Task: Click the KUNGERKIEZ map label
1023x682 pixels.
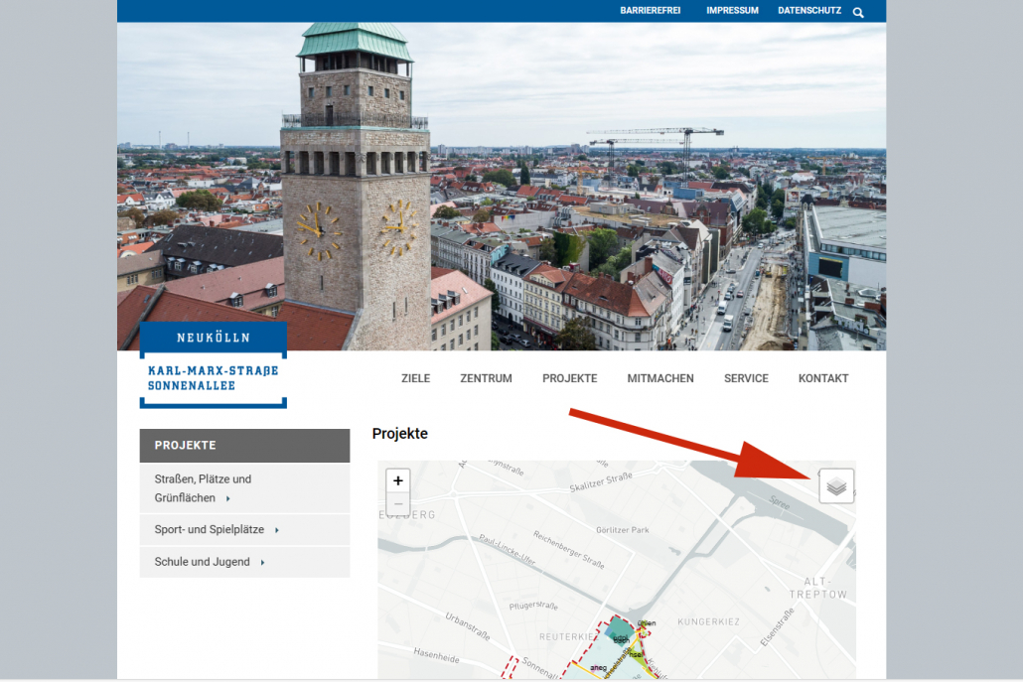Action: point(708,622)
